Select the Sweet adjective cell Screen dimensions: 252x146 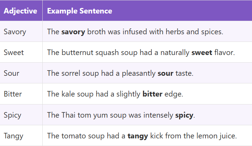[x=14, y=53]
